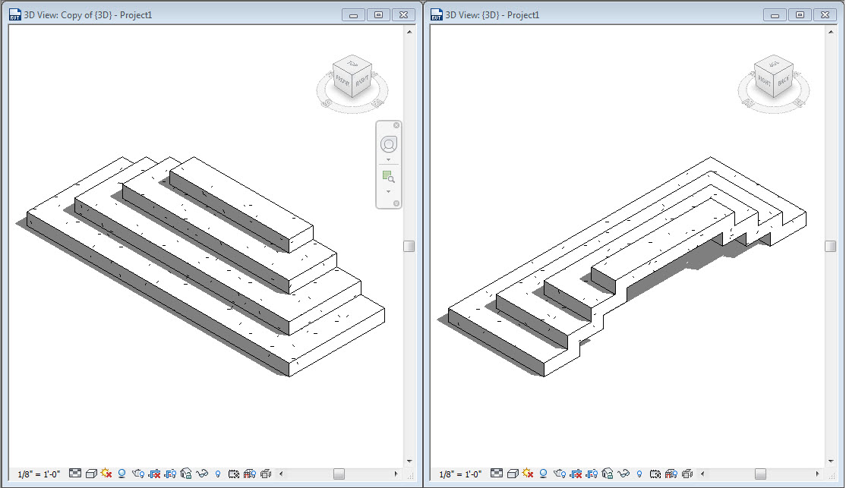Show Crop Region in {3D} view
This screenshot has width=846, height=488.
click(592, 474)
